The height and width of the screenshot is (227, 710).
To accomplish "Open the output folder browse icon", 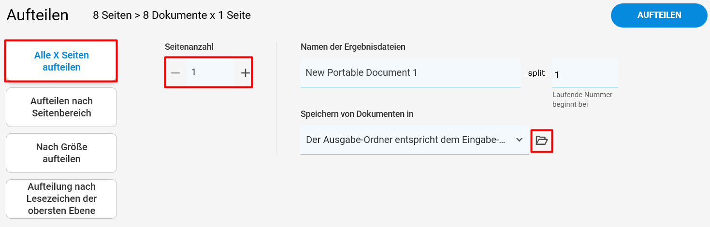I will click(x=541, y=141).
